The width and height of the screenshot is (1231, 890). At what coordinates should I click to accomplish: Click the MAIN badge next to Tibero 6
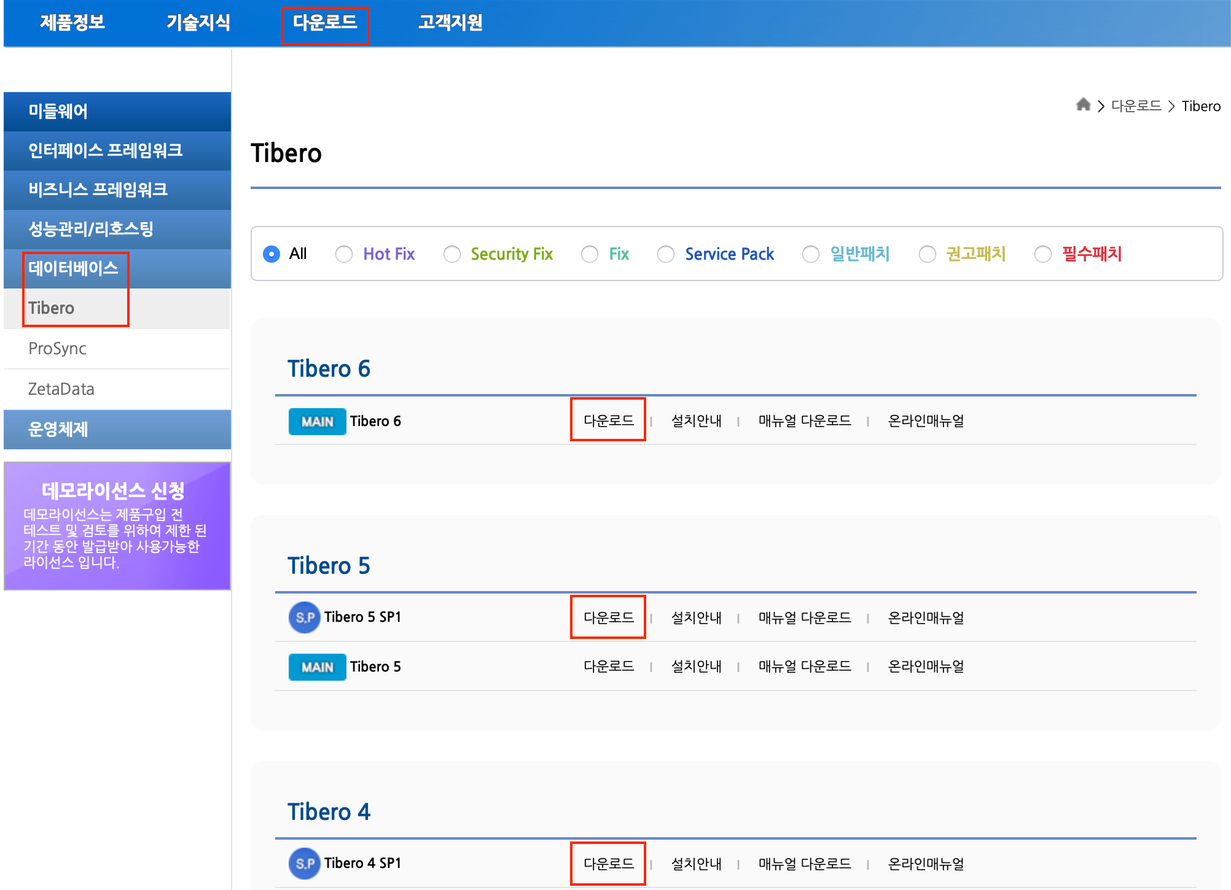coord(317,422)
